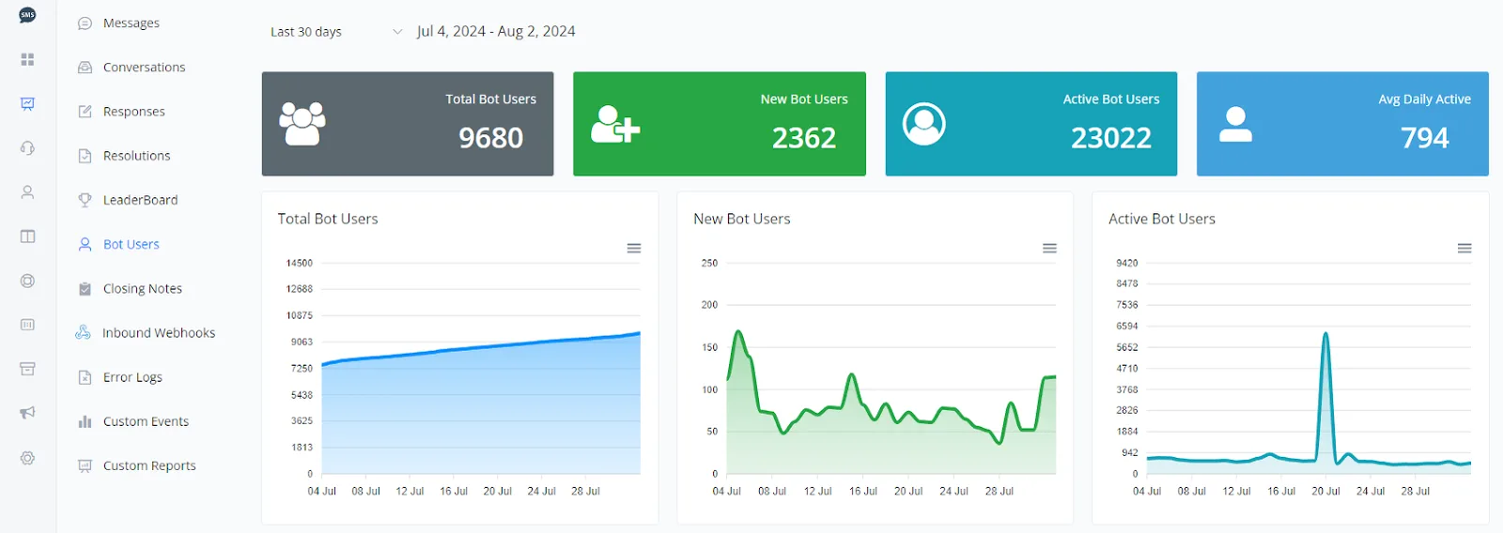Open the New Bot Users chart hamburger menu
This screenshot has width=1503, height=533.
pos(1050,249)
